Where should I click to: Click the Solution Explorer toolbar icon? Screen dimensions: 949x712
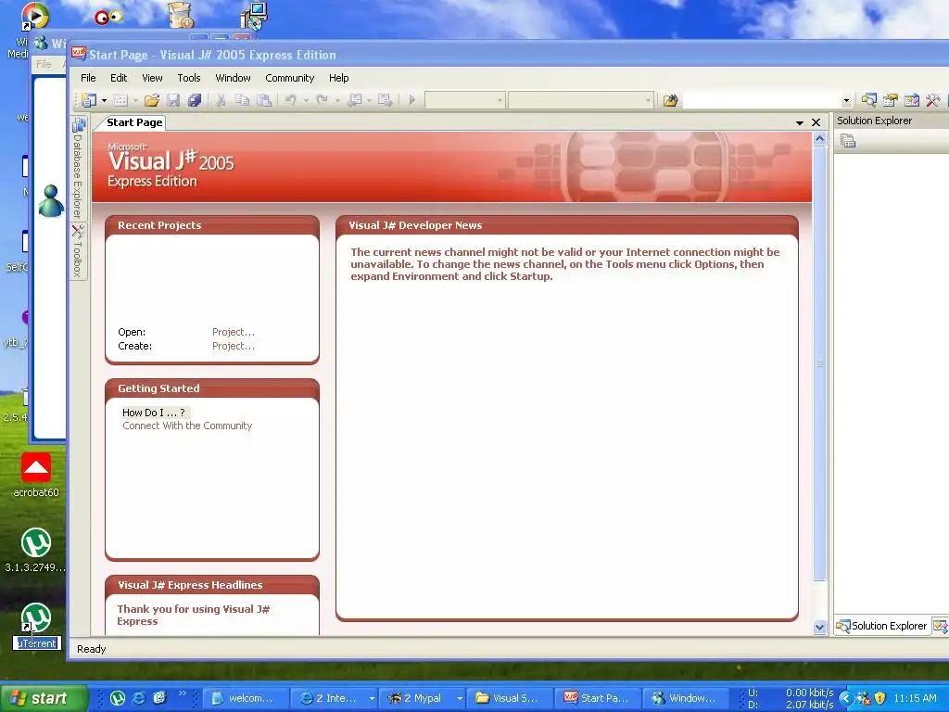(869, 100)
